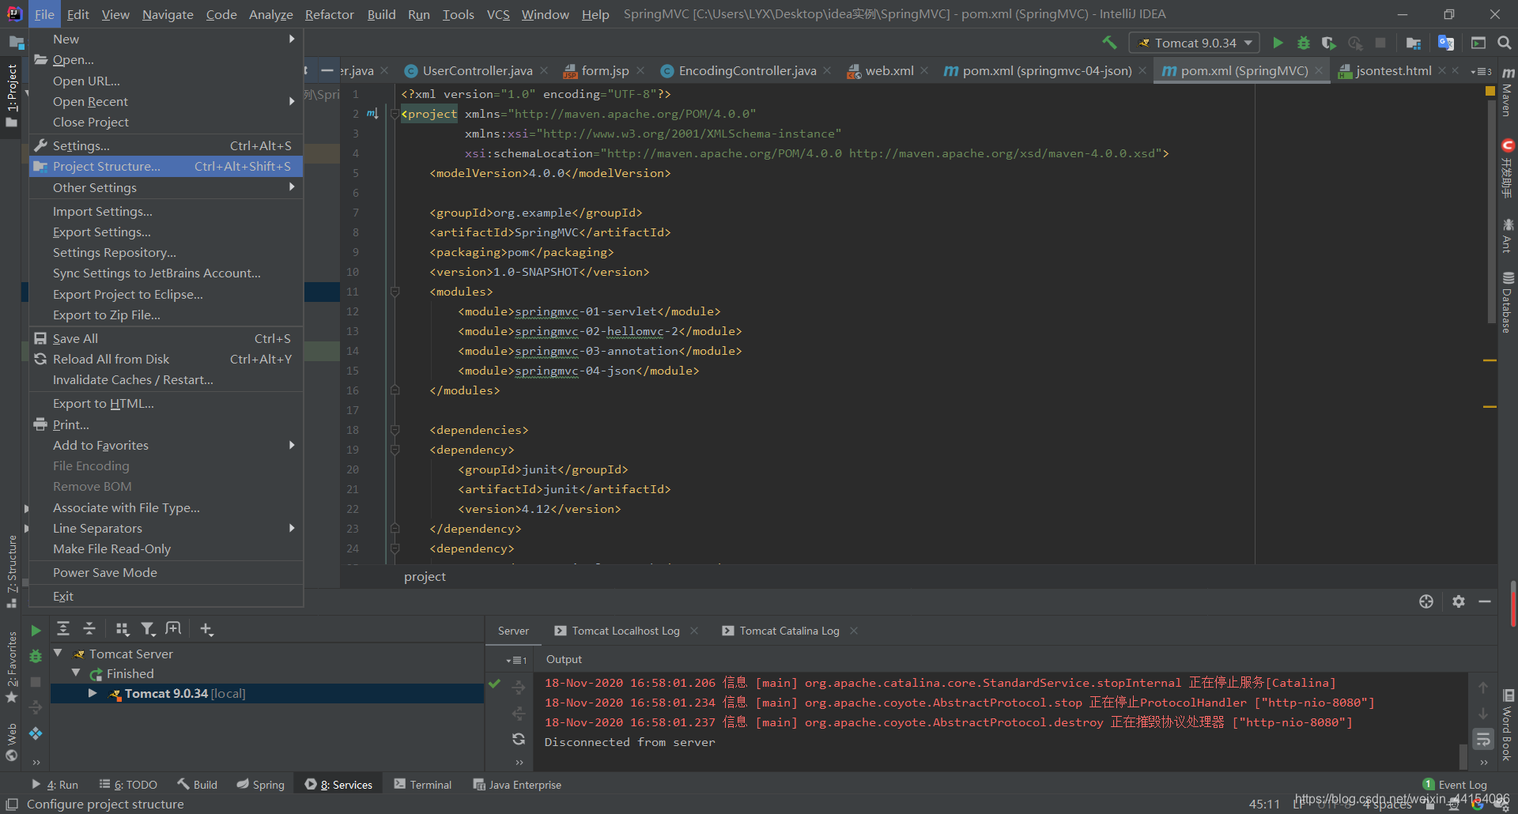Expand the Tomcat 9.0.34 [local] tree node
The image size is (1518, 814).
[x=93, y=693]
